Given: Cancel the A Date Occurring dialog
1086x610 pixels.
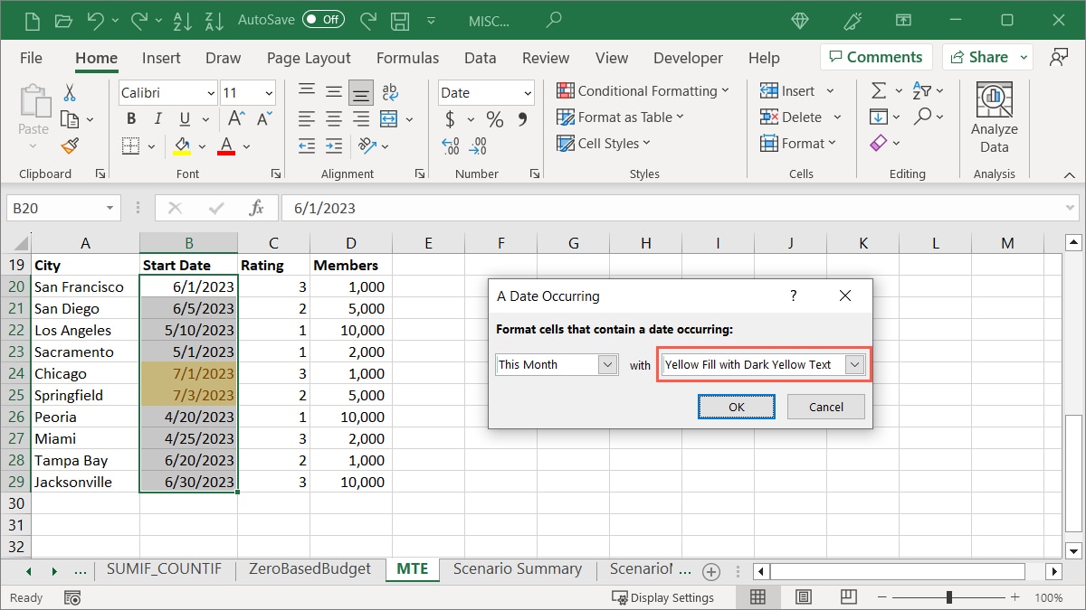Looking at the screenshot, I should click(x=824, y=407).
